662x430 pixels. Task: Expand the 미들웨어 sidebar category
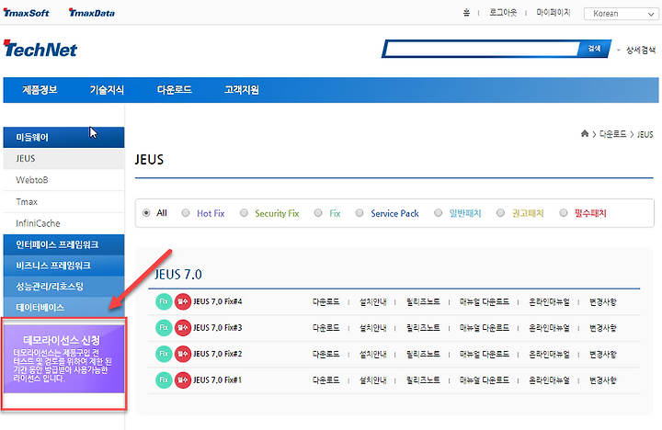tap(63, 137)
